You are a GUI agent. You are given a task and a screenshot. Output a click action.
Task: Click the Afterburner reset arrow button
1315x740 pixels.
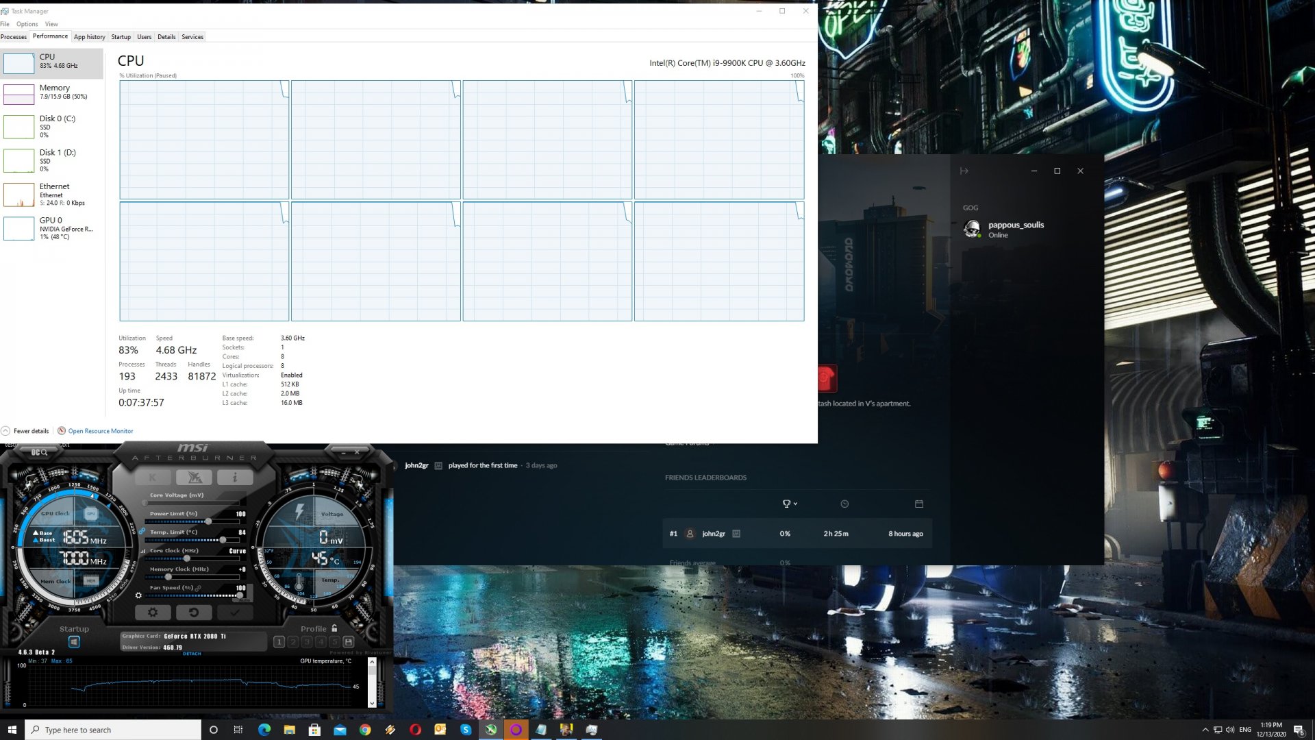[x=194, y=613]
